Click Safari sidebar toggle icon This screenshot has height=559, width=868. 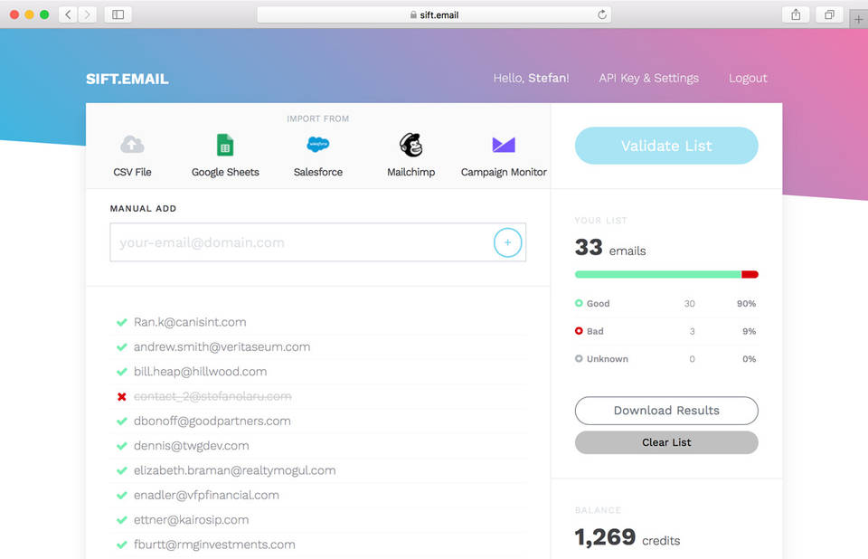pos(118,14)
